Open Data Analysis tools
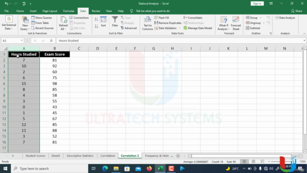 click(285, 18)
